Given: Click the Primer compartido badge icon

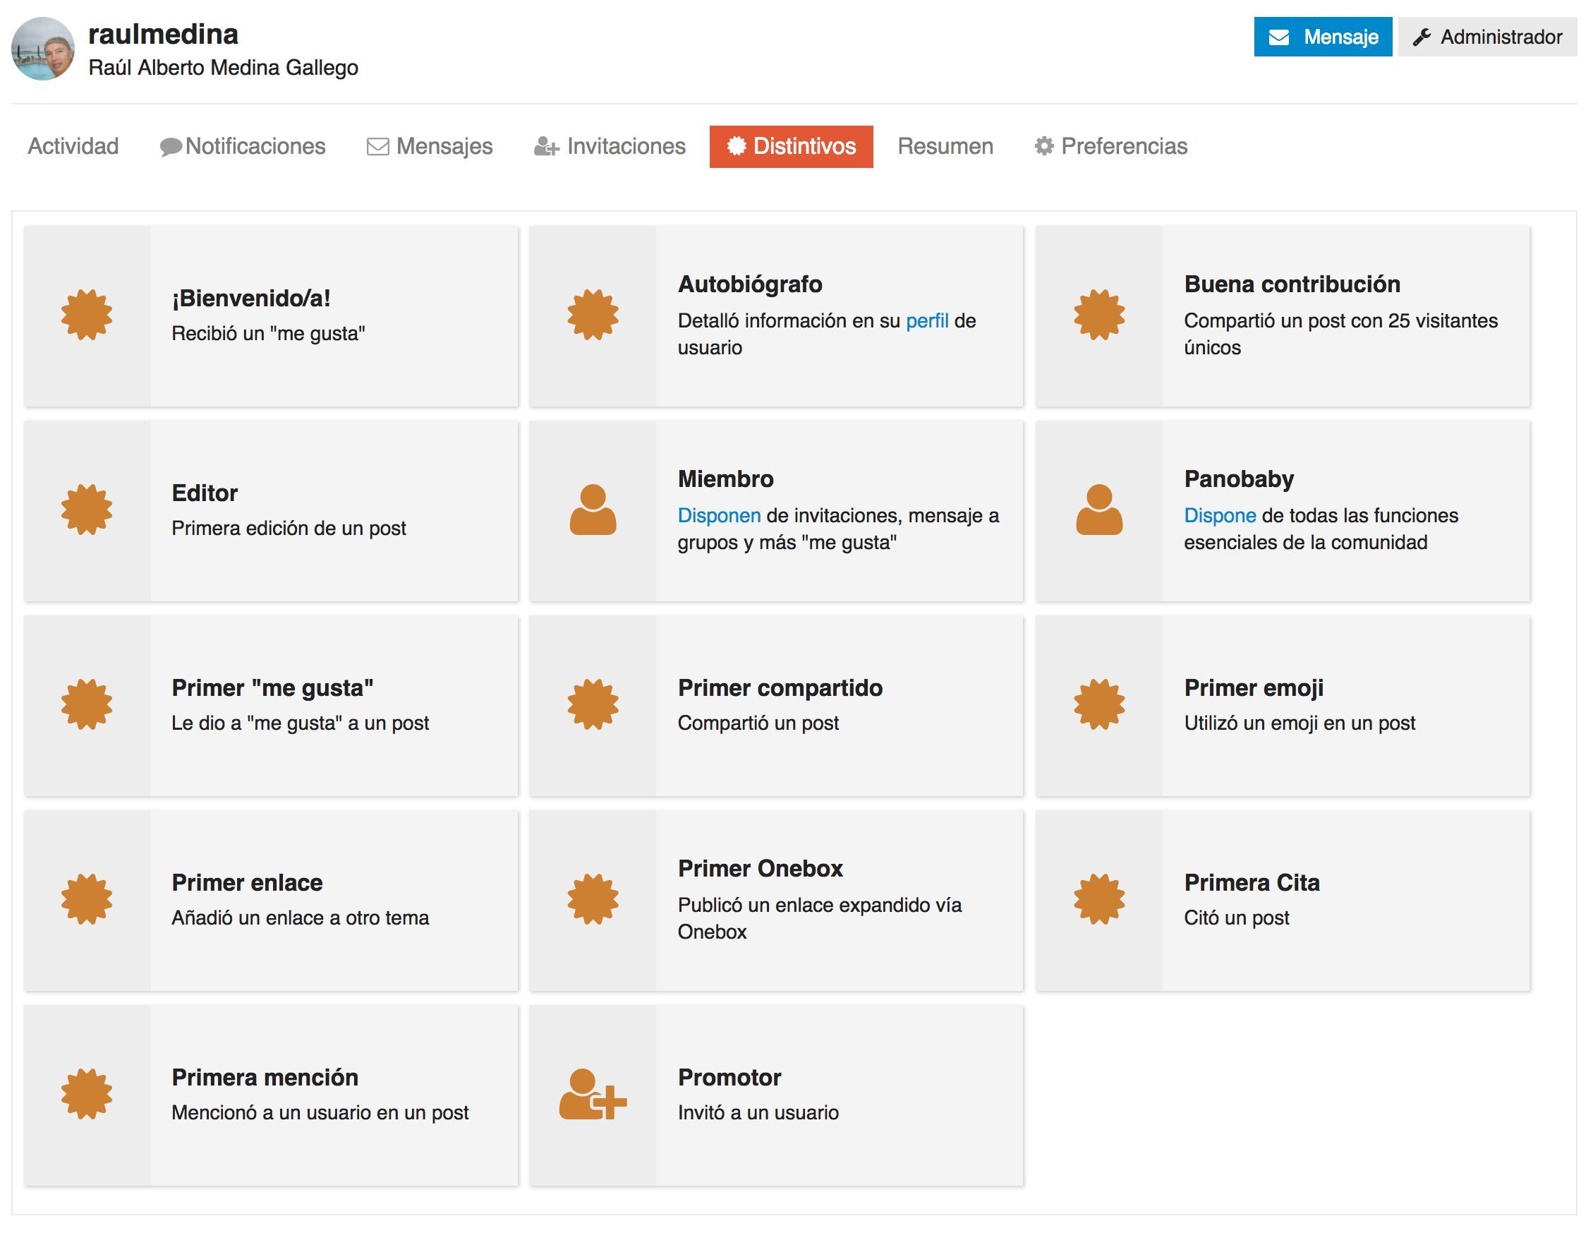Looking at the screenshot, I should pos(593,704).
